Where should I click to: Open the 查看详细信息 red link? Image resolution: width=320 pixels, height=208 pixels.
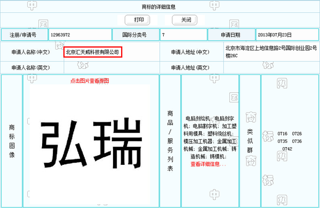pos(208,164)
